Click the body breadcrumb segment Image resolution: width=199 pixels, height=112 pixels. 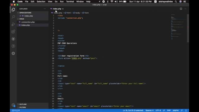pos(77,13)
